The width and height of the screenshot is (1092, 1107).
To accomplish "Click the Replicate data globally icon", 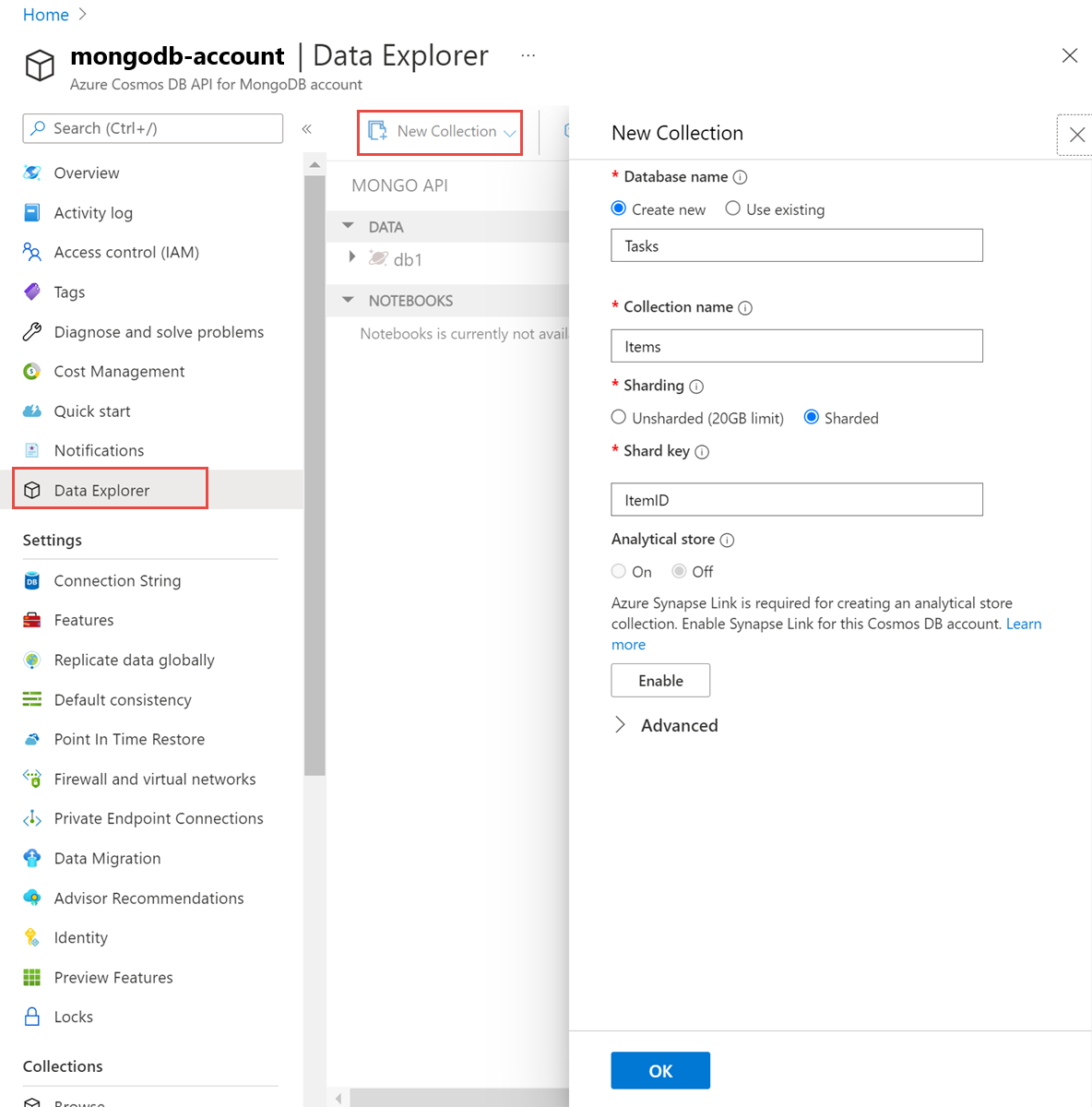I will point(32,660).
